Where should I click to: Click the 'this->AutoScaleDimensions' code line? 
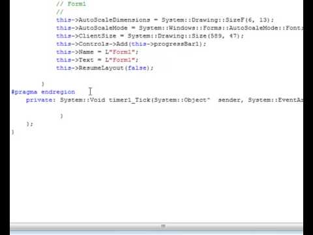pyautogui.click(x=165, y=20)
